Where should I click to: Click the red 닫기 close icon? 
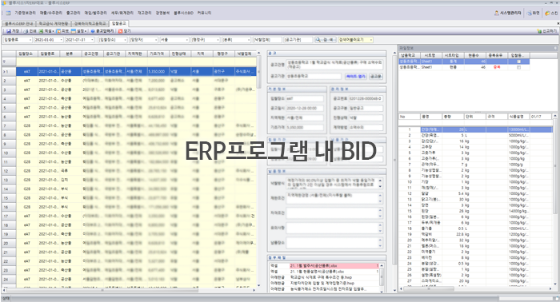coord(120,31)
